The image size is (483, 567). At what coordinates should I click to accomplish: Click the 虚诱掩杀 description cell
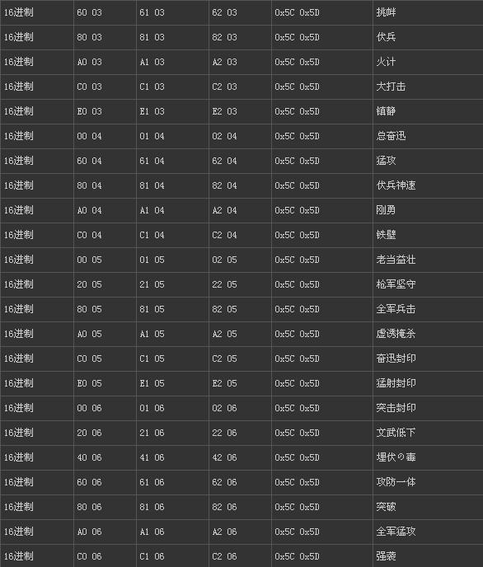428,334
